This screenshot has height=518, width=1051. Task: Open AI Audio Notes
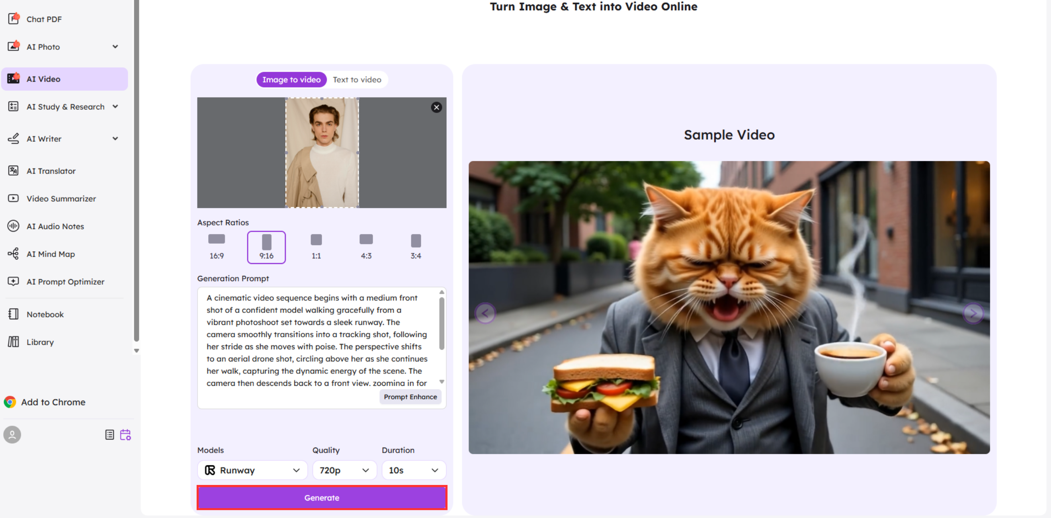click(x=55, y=226)
